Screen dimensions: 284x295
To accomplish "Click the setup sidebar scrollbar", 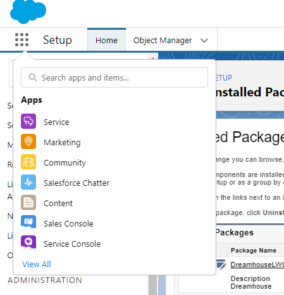I will (152, 284).
